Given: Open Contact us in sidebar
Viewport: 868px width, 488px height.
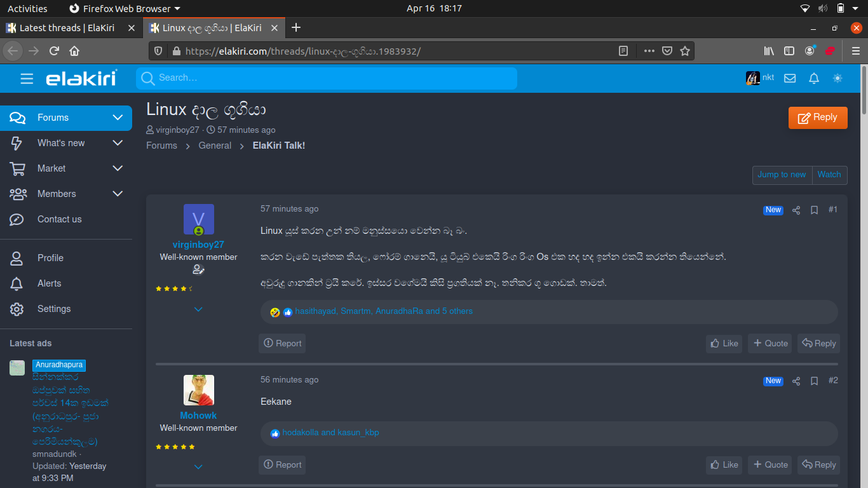Looking at the screenshot, I should [60, 219].
